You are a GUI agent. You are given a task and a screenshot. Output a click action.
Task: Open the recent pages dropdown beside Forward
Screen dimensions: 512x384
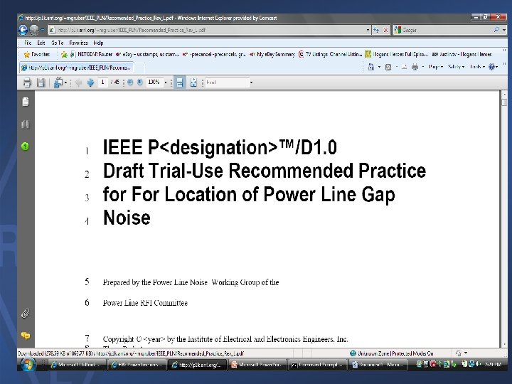(43, 30)
